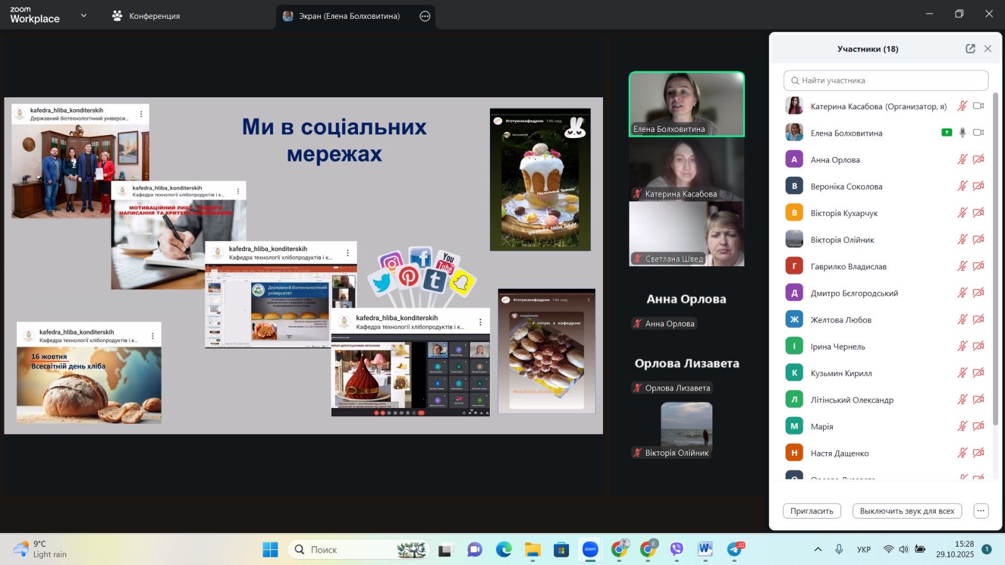
Task: Unmute Катерина Касабова's microphone in list
Action: click(x=962, y=106)
